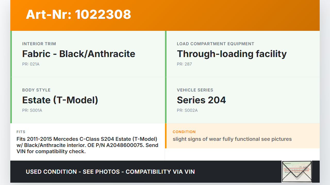330x185 pixels.
Task: Click the PR: 287 code
Action: pos(184,64)
